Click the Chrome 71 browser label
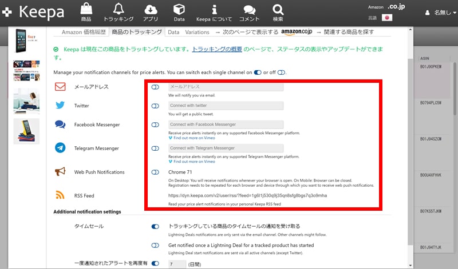The width and height of the screenshot is (458, 269). [180, 172]
